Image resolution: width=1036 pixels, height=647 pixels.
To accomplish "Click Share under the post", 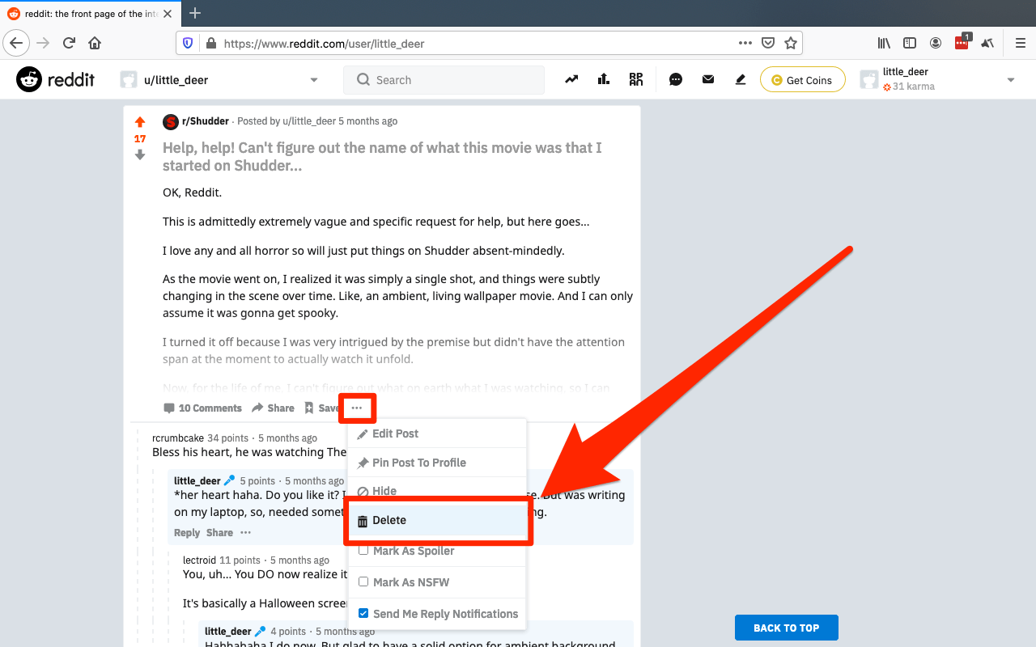I will coord(273,408).
